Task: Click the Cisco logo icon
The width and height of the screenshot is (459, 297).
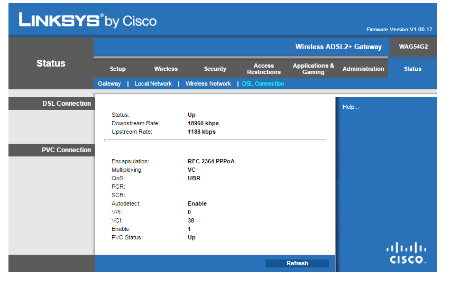Action: tap(406, 253)
